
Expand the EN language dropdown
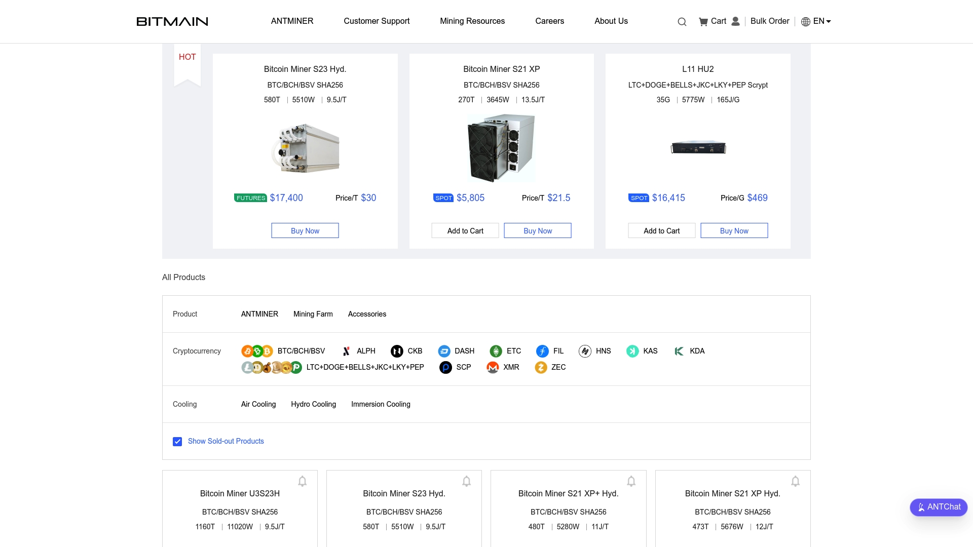point(821,21)
